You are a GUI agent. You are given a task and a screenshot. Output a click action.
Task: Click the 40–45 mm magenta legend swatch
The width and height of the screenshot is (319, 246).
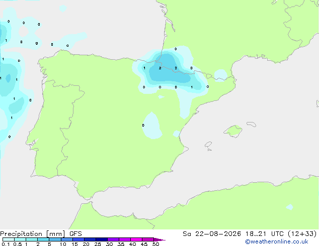point(136,239)
